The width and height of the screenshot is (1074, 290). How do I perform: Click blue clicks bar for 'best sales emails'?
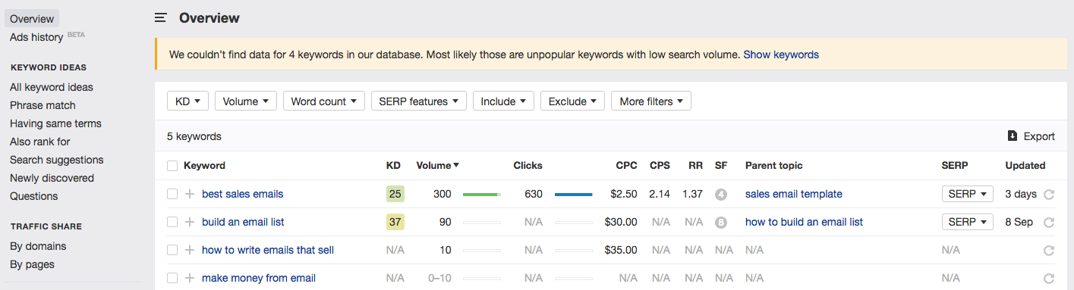pyautogui.click(x=574, y=195)
